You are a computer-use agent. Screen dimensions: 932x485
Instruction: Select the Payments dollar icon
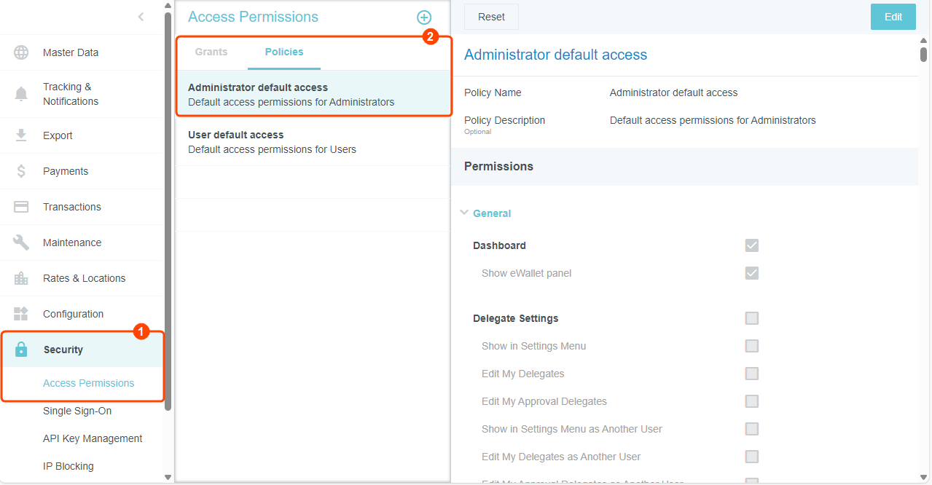(20, 170)
